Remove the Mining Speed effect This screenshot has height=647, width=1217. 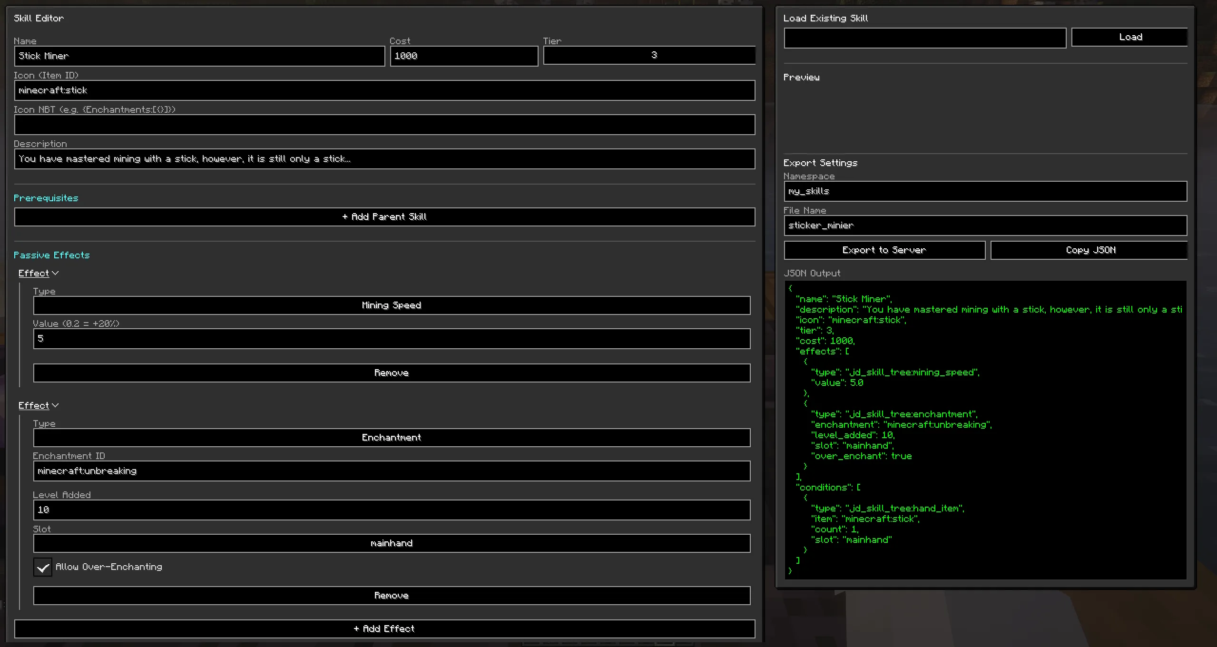coord(391,373)
